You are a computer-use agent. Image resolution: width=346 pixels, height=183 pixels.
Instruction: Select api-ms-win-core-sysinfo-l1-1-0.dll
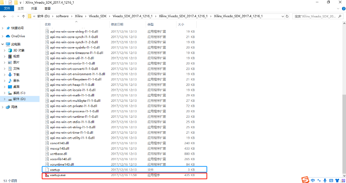tap(75, 47)
